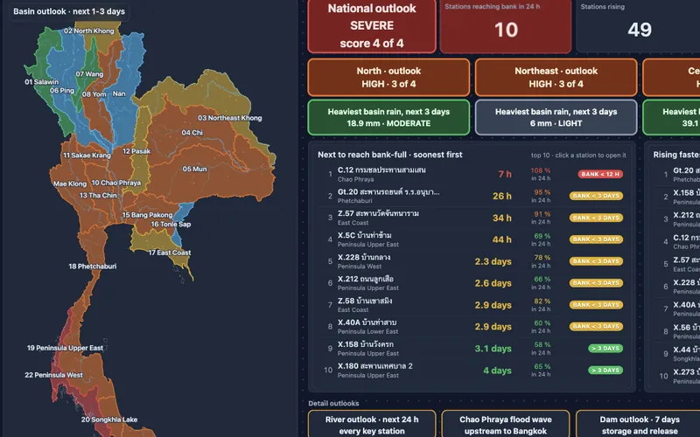Click the > 3 DAYS badge for X.180
This screenshot has width=700, height=437.
pyautogui.click(x=605, y=370)
